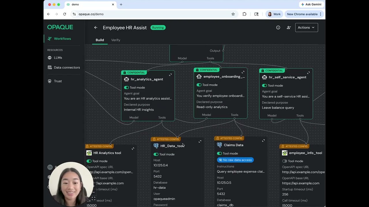
Task: Click the Work profile button
Action: (274, 14)
